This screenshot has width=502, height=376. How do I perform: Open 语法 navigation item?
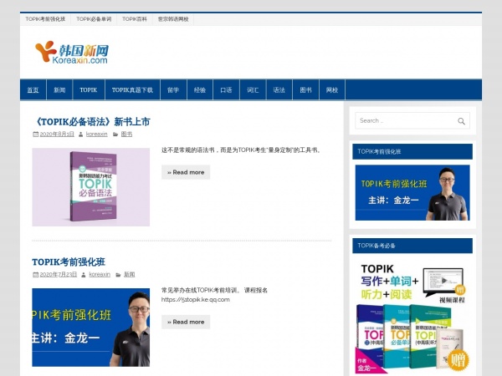pyautogui.click(x=279, y=90)
